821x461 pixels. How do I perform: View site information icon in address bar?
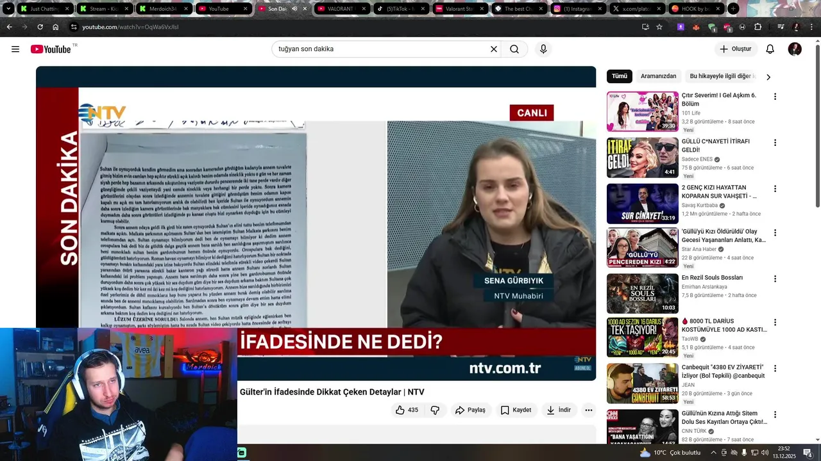click(x=74, y=27)
